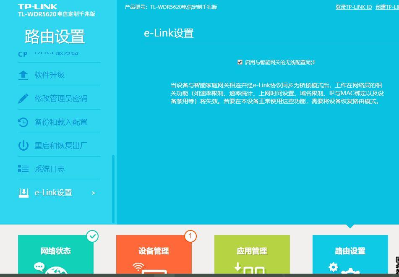The width and height of the screenshot is (399, 277).
Task: Click the green checkmark badge on 网络状态
Action: 92,236
